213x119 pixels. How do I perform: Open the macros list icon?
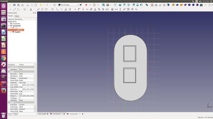94,5
